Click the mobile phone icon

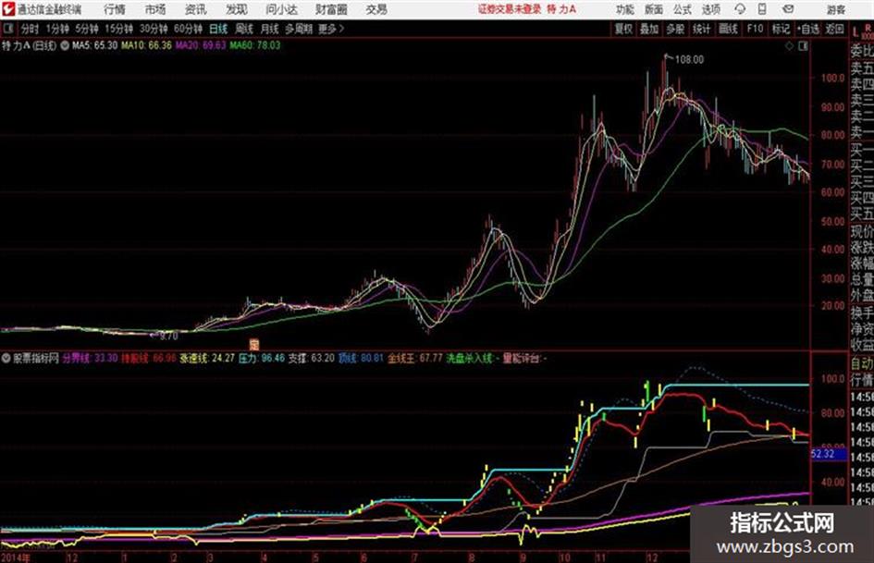[762, 9]
